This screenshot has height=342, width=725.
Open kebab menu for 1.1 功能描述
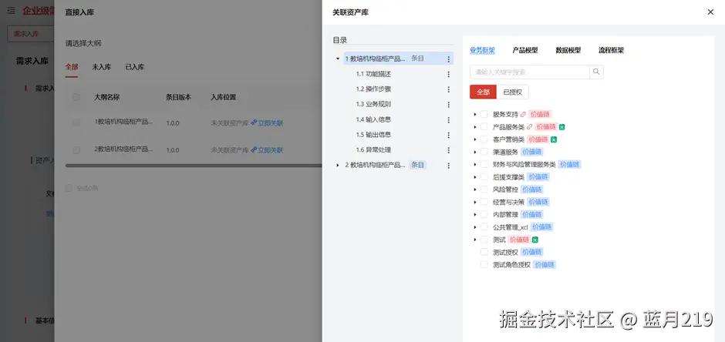pyautogui.click(x=448, y=74)
